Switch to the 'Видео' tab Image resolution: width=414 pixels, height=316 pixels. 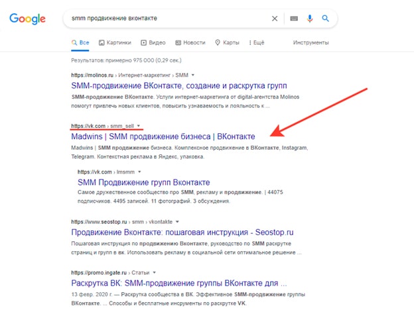(153, 42)
